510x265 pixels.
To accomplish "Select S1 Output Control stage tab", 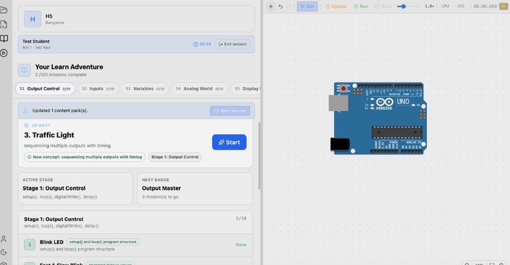I will (45, 89).
